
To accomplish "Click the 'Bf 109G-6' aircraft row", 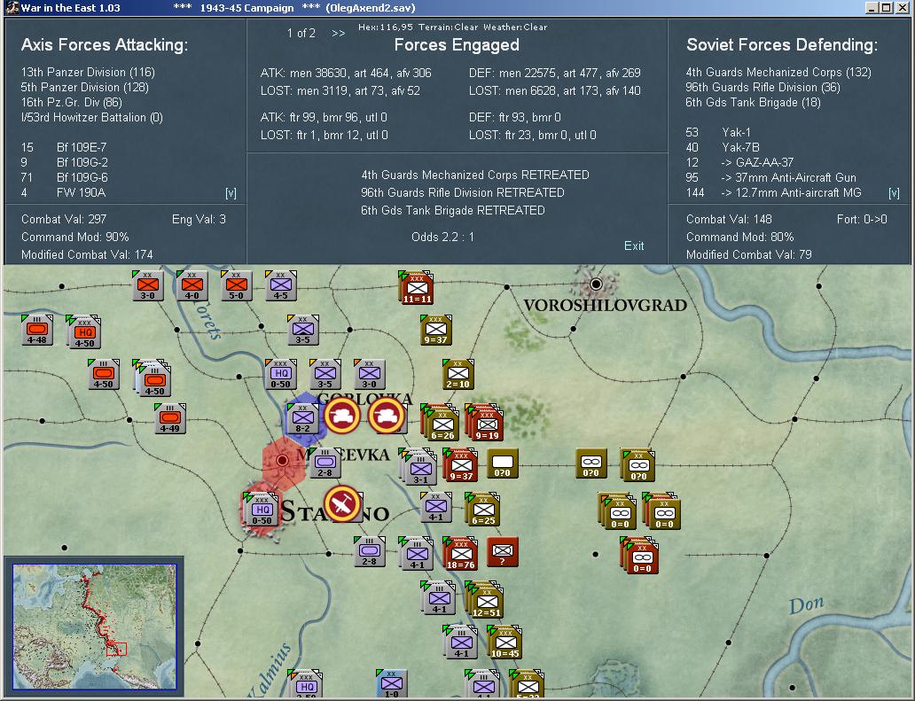I will coord(65,178).
